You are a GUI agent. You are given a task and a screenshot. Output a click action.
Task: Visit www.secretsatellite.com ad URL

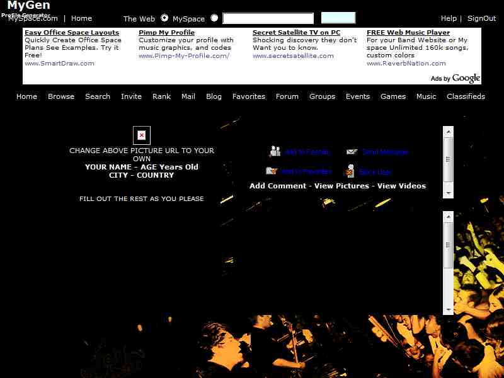pyautogui.click(x=293, y=56)
